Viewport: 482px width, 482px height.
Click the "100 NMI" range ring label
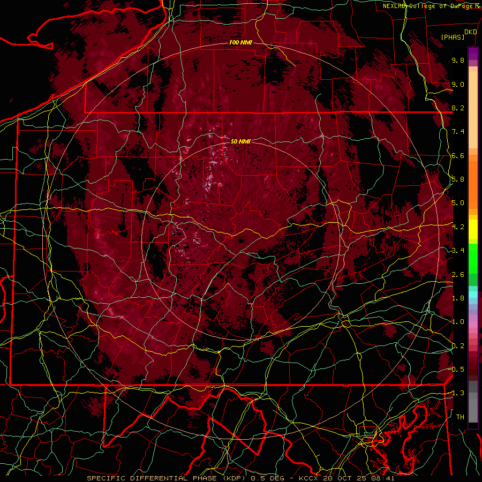[x=240, y=42]
